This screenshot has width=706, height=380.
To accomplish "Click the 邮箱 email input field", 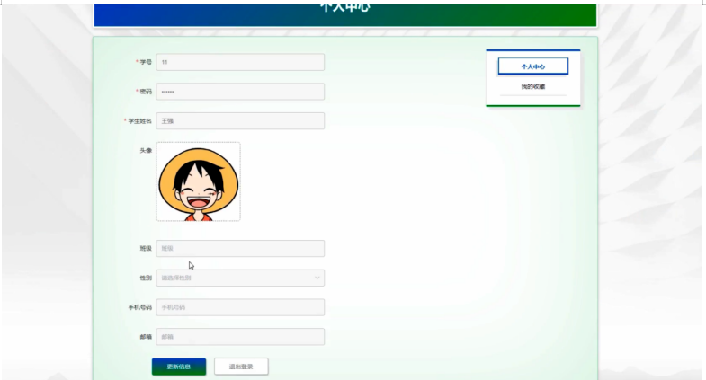I will click(x=240, y=337).
